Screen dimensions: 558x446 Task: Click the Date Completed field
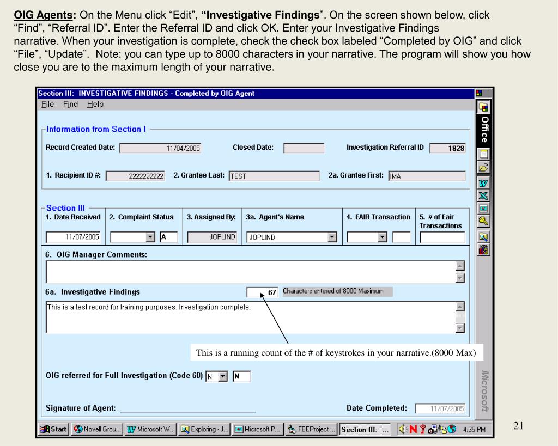(440, 408)
